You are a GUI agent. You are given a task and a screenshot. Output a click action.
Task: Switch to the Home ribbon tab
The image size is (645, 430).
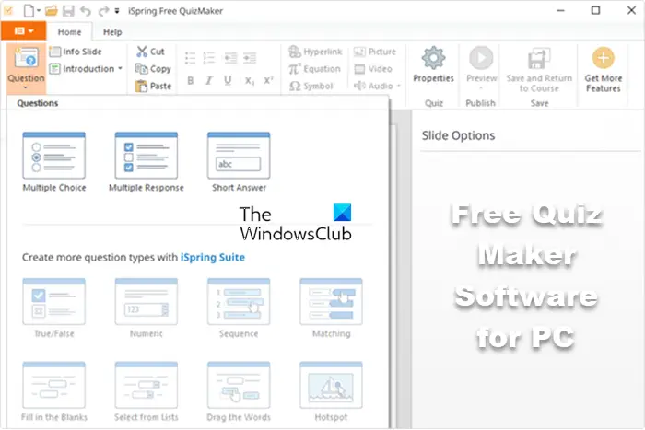pos(69,32)
